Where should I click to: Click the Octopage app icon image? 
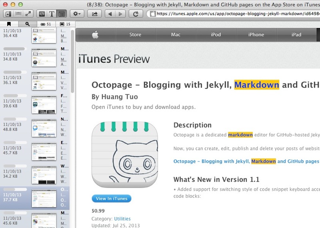pyautogui.click(x=125, y=155)
